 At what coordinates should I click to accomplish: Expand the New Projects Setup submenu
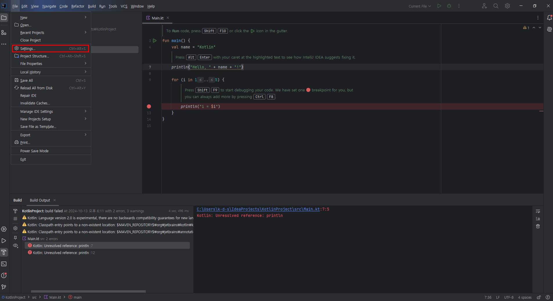tap(51, 119)
